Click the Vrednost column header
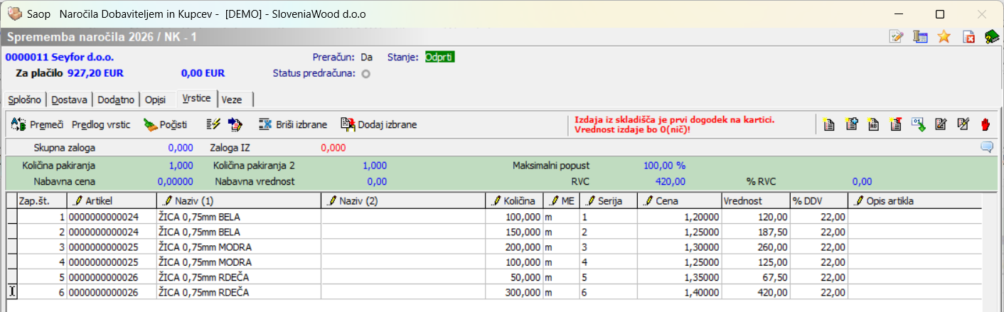 [755, 200]
